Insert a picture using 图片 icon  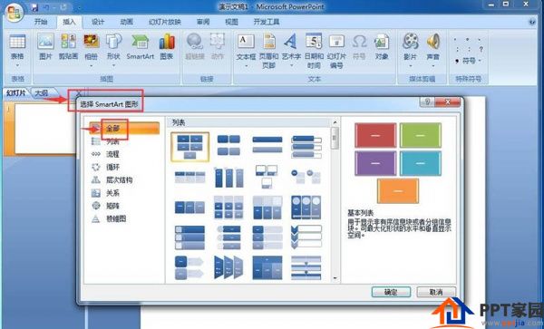coord(45,47)
